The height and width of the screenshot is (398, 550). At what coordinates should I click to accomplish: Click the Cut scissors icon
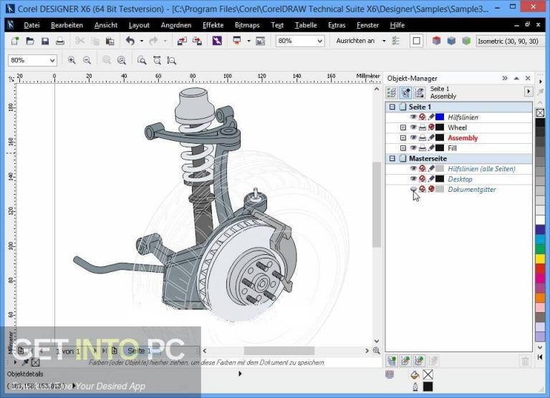tap(80, 41)
